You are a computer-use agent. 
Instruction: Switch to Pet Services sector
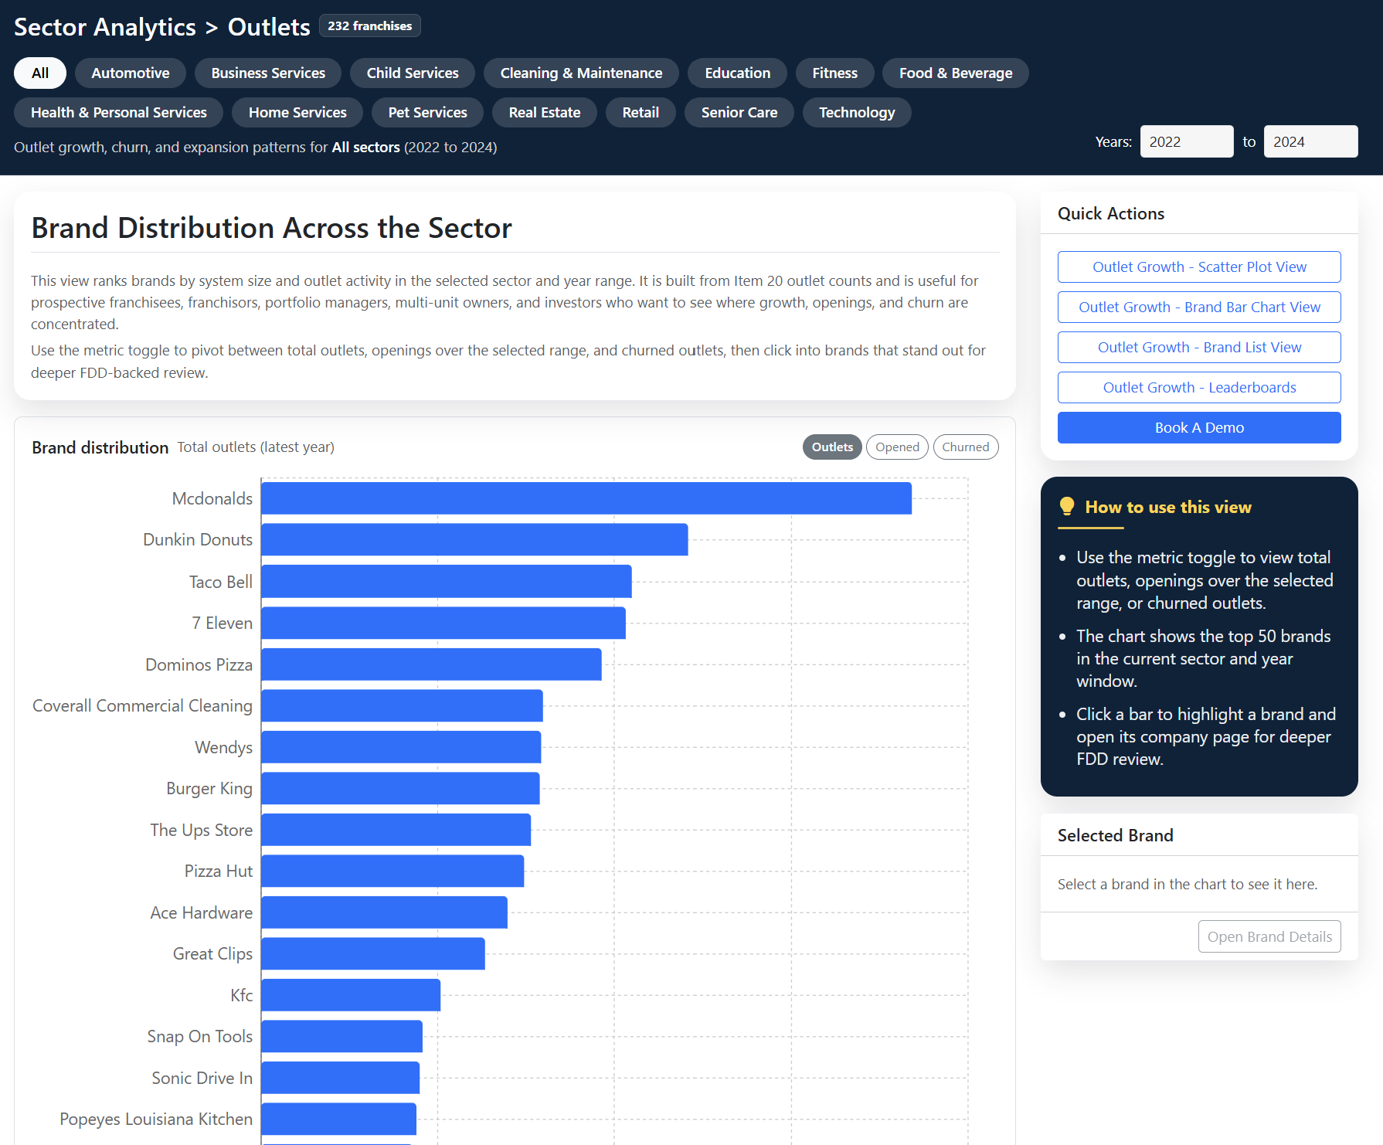pos(427,113)
